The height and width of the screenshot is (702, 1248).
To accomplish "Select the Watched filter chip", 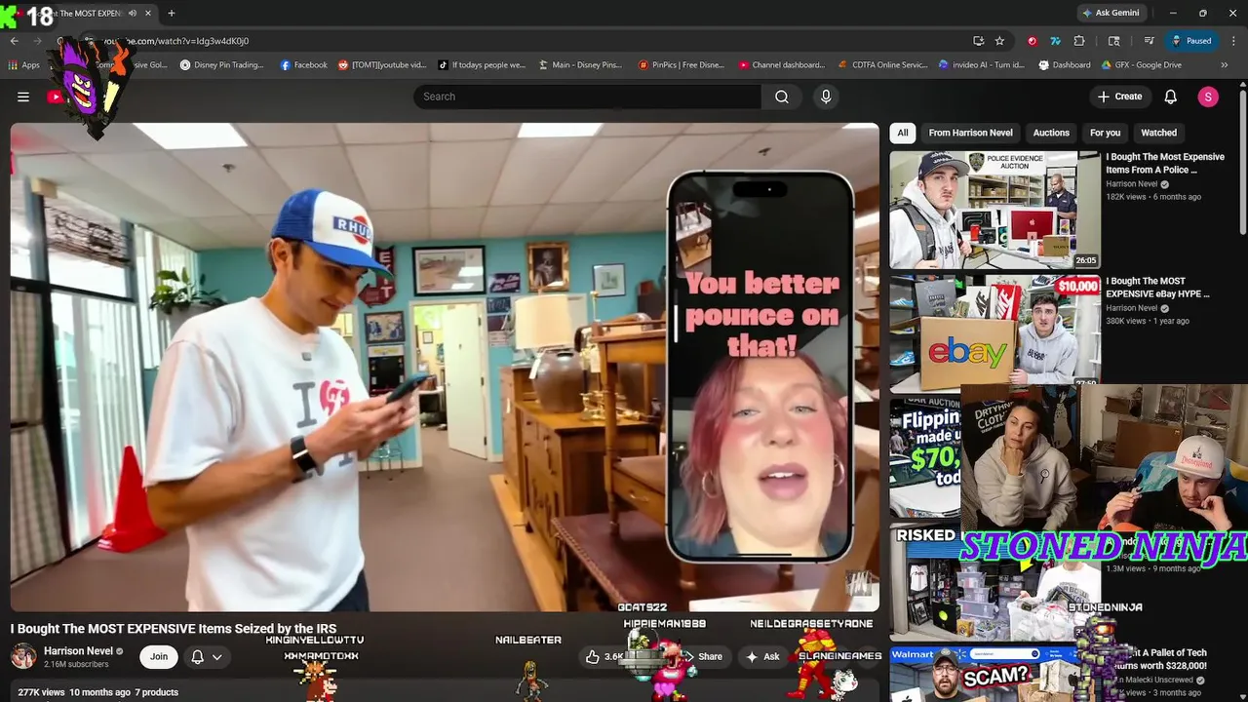I will point(1158,133).
